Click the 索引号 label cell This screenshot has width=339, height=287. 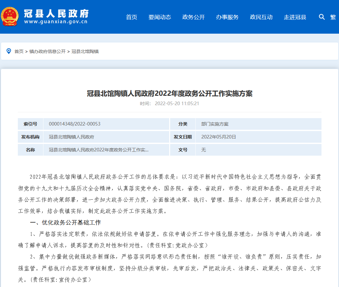click(x=30, y=124)
